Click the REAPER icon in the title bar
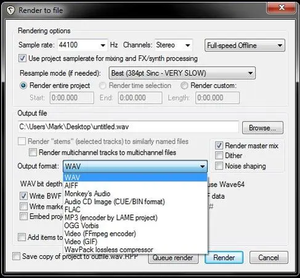The height and width of the screenshot is (278, 300). click(10, 10)
